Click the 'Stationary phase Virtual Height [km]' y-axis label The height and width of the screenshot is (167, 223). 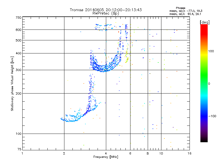click(x=12, y=83)
